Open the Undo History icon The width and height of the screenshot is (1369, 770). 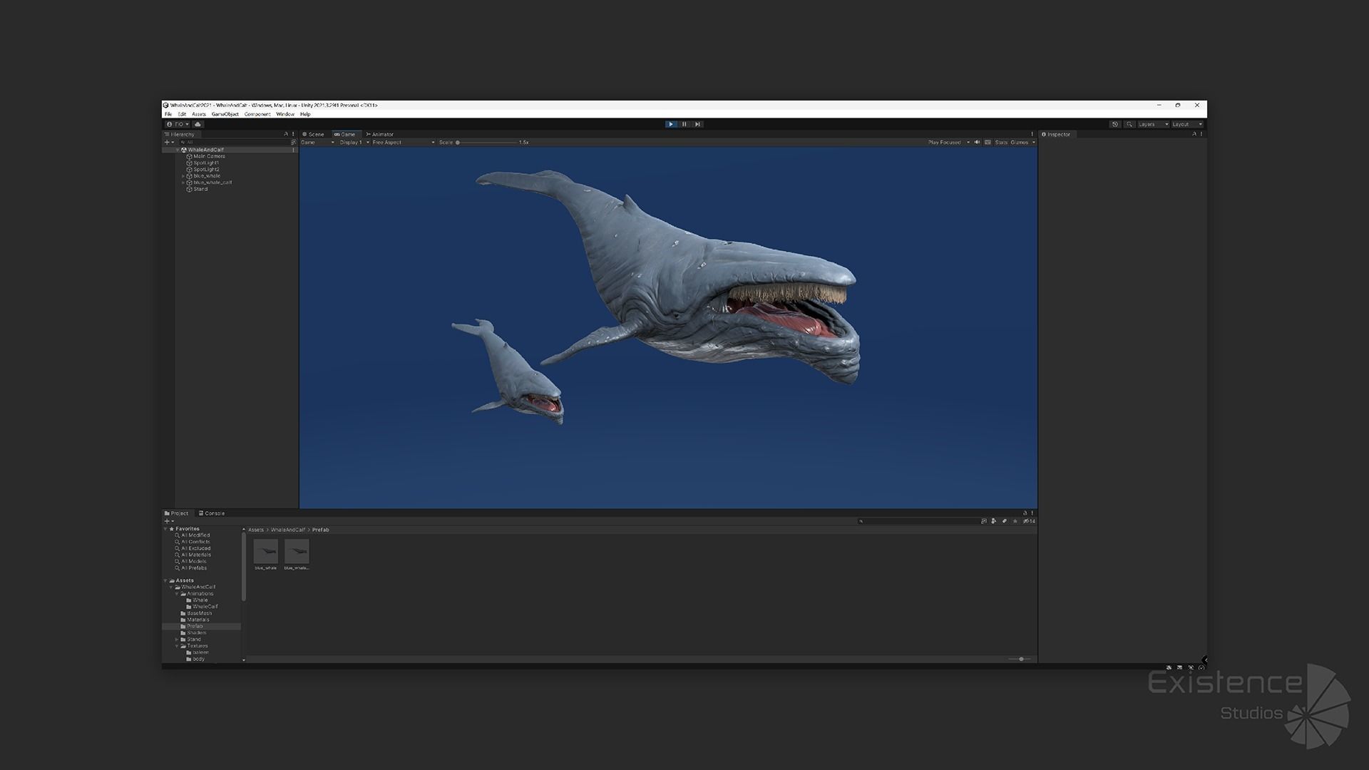[x=1115, y=124]
